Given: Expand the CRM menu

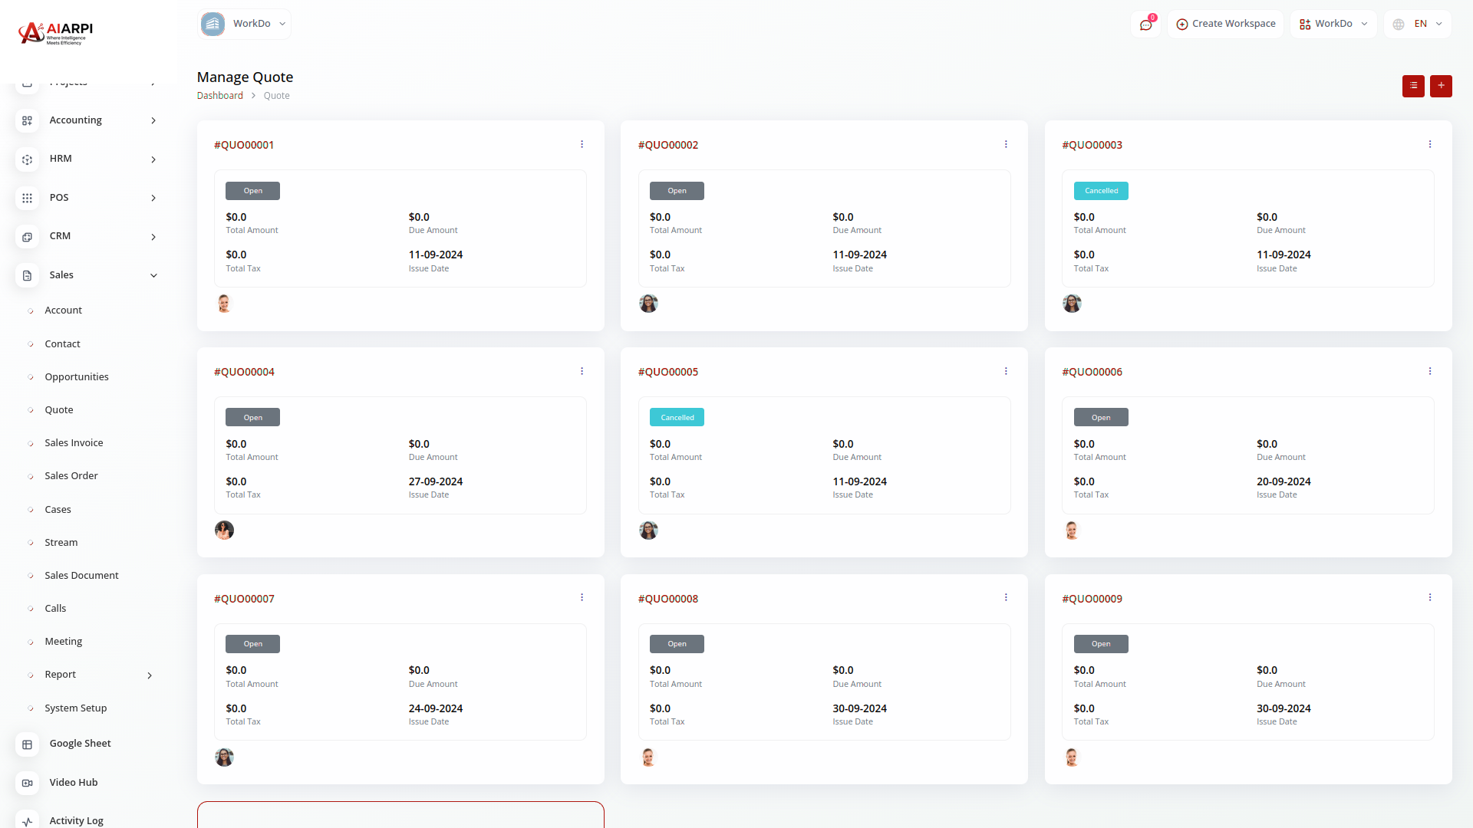Looking at the screenshot, I should [x=153, y=237].
